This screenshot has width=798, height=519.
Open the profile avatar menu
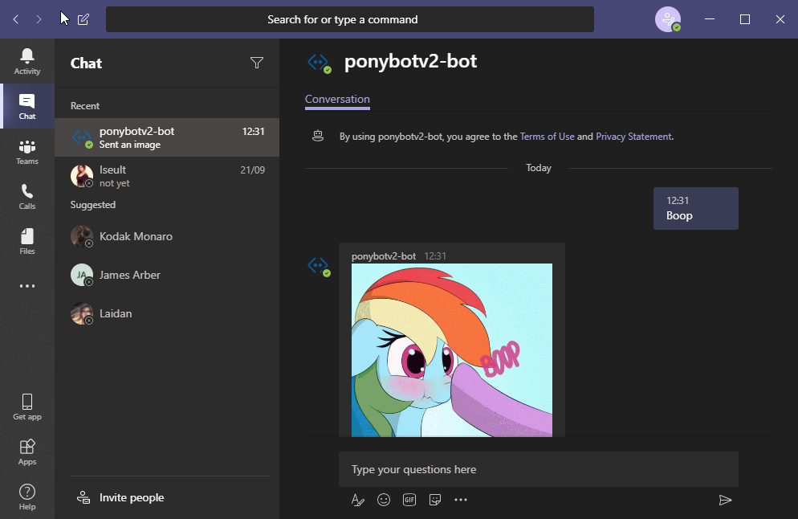[x=668, y=19]
